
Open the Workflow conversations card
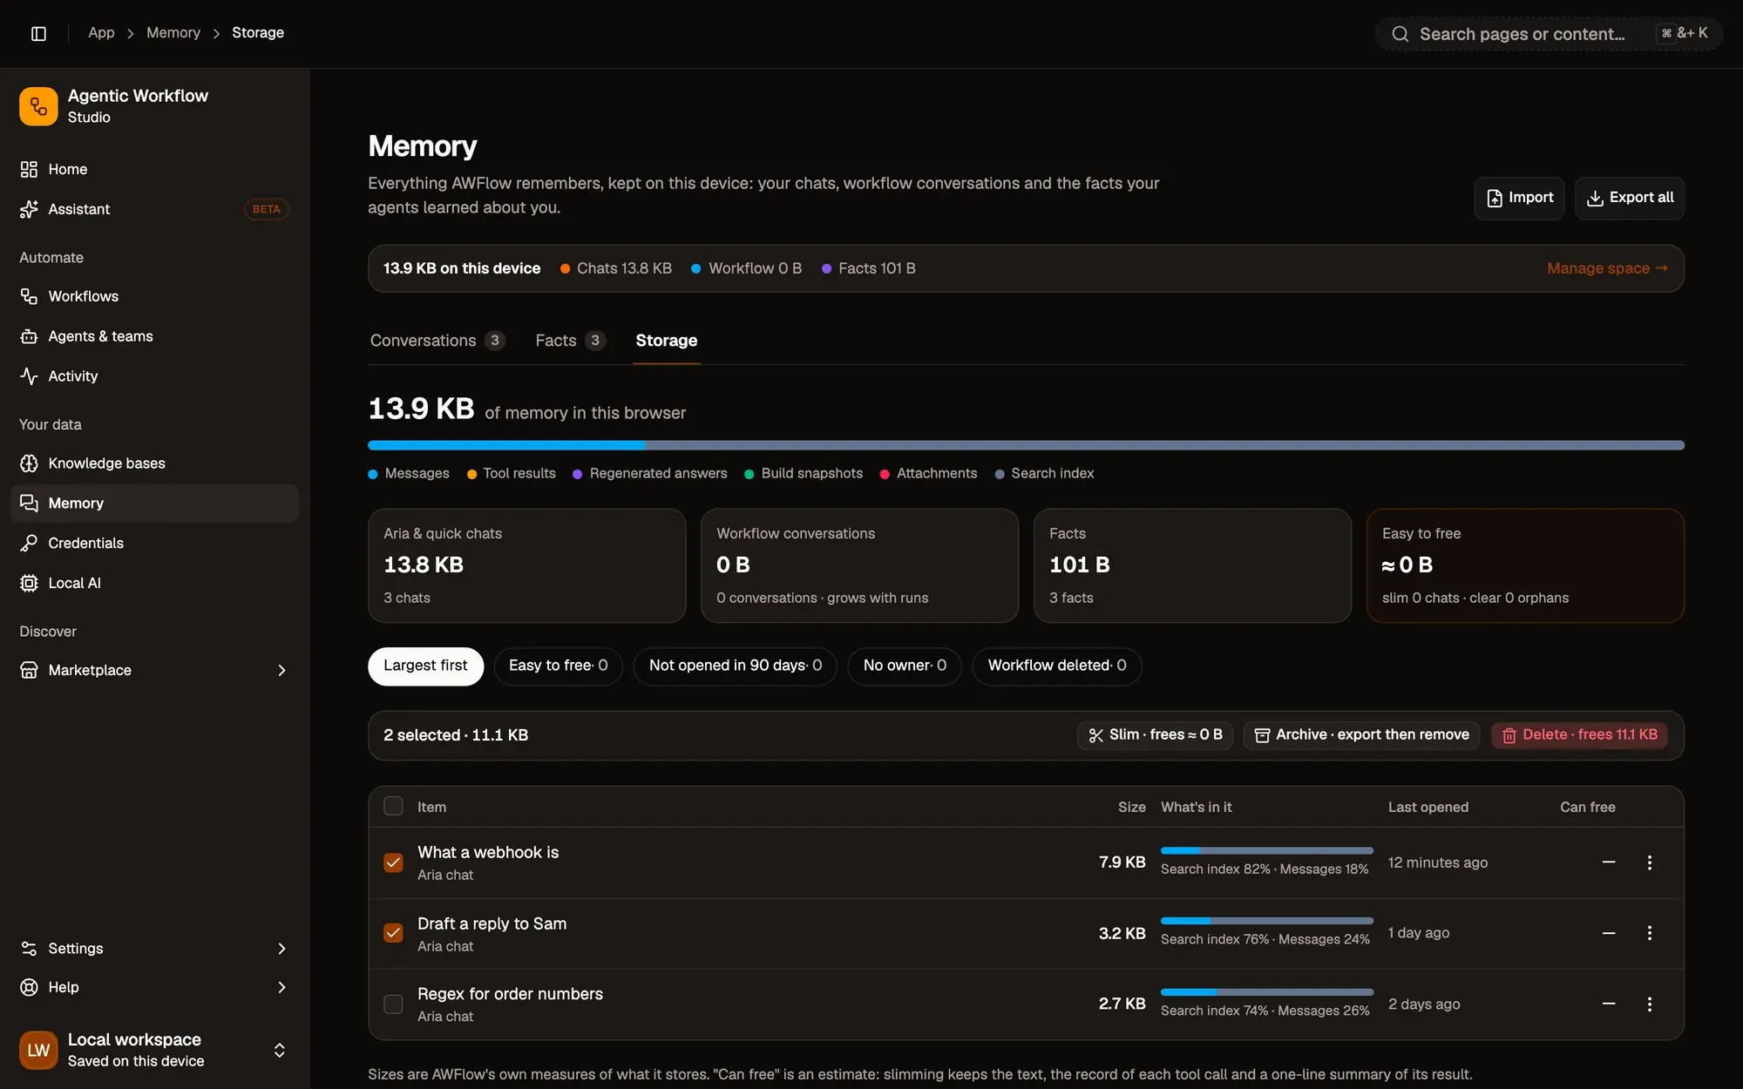point(859,566)
